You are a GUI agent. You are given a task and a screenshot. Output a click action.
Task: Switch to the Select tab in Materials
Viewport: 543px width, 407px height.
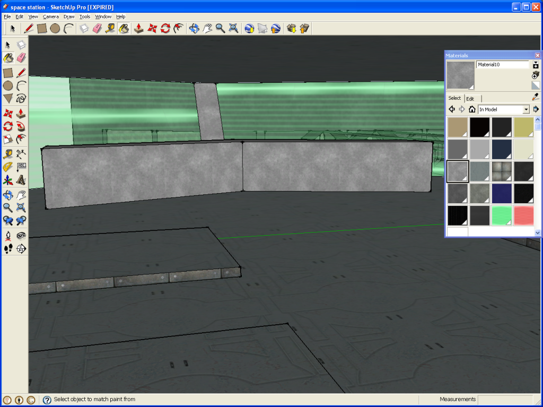(454, 98)
